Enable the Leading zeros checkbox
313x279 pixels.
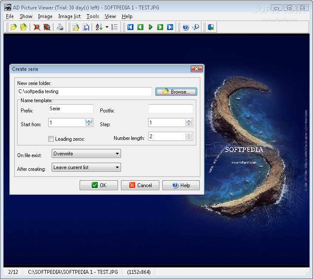coord(51,139)
